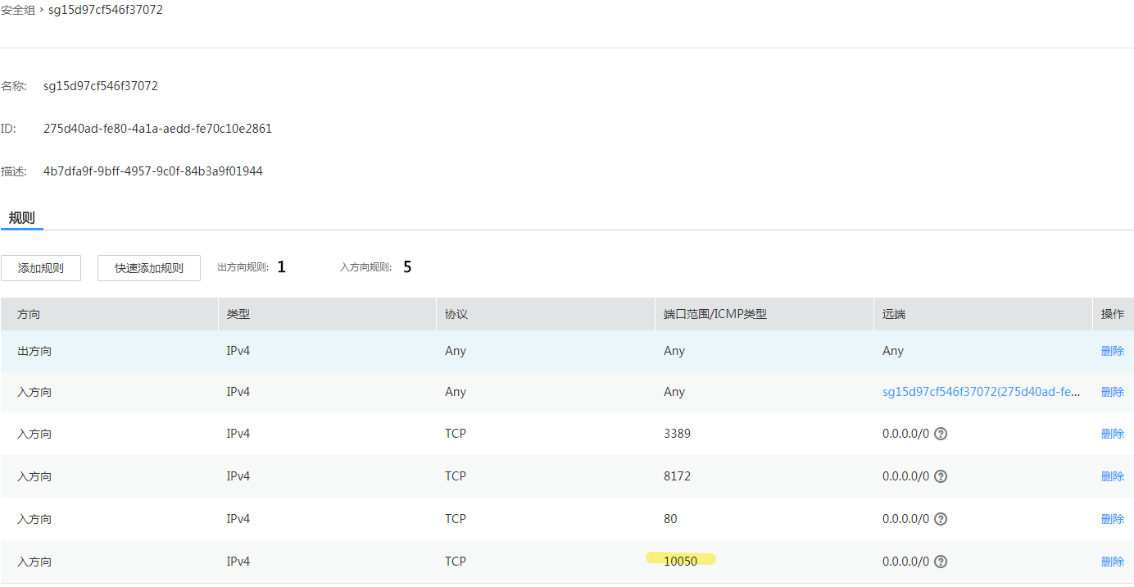Viewport: 1134px width, 587px height.
Task: Click help icon beside port 8172 remote address
Action: [941, 476]
